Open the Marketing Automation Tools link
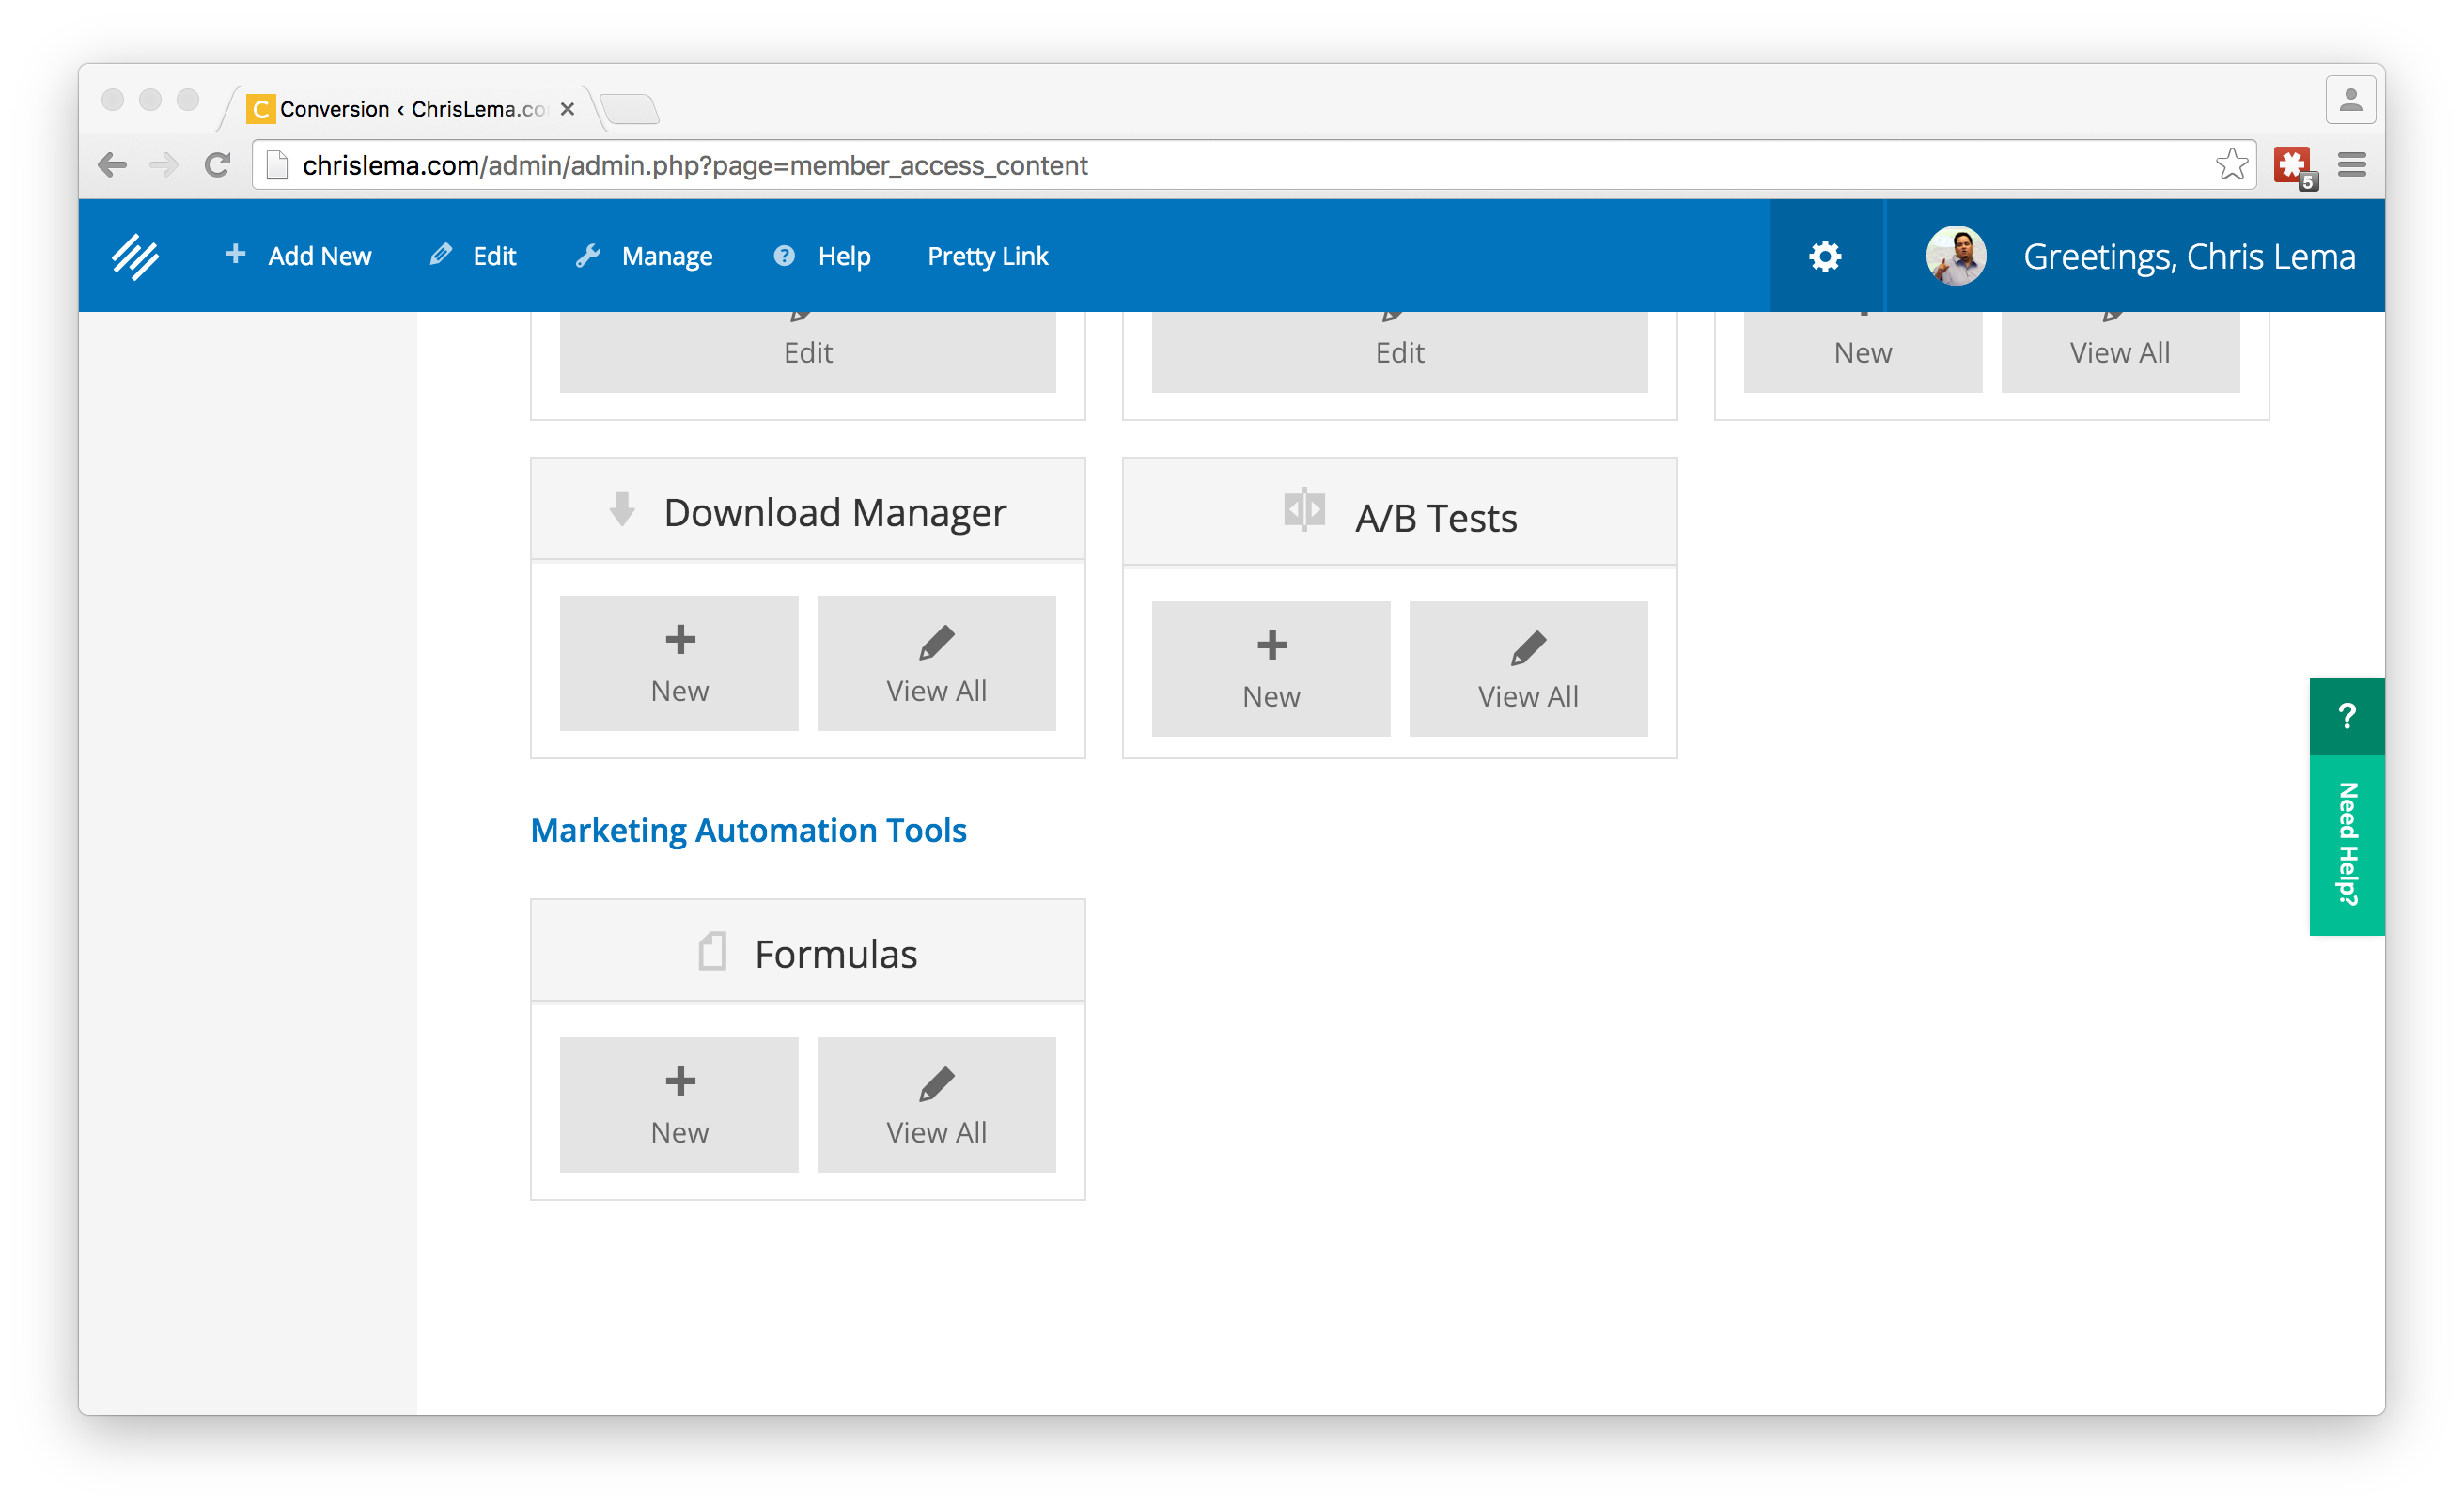Screen dimensions: 2464x1509 point(749,830)
